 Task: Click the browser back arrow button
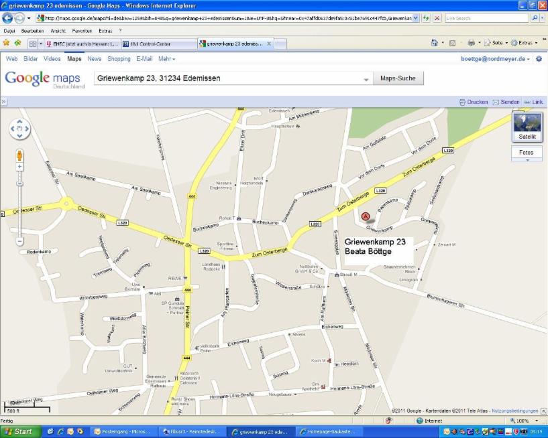[8, 18]
